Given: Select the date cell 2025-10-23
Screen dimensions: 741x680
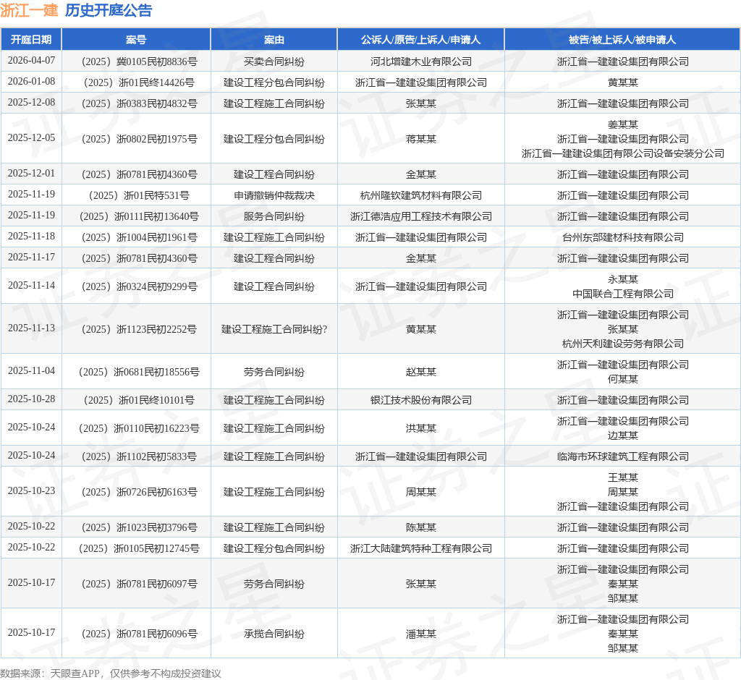Looking at the screenshot, I should [31, 490].
